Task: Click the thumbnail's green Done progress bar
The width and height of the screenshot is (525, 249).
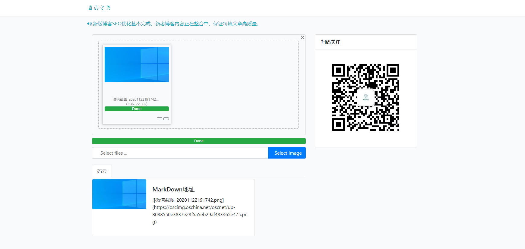Action: (x=137, y=109)
